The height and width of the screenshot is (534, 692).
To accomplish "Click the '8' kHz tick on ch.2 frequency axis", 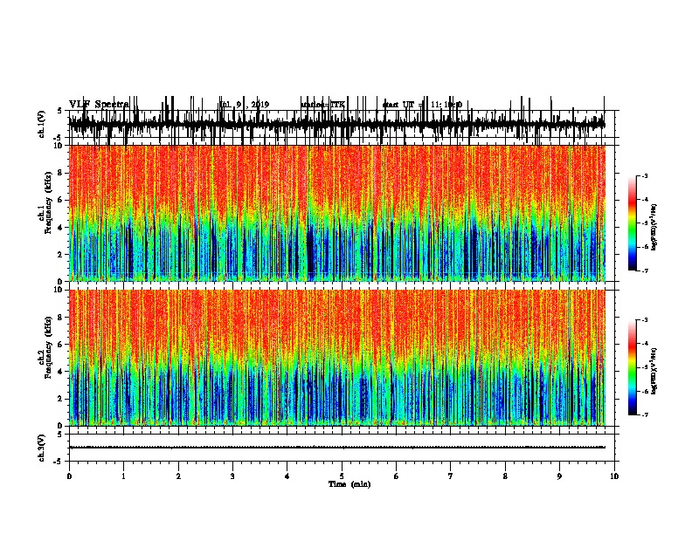I will click(x=60, y=318).
